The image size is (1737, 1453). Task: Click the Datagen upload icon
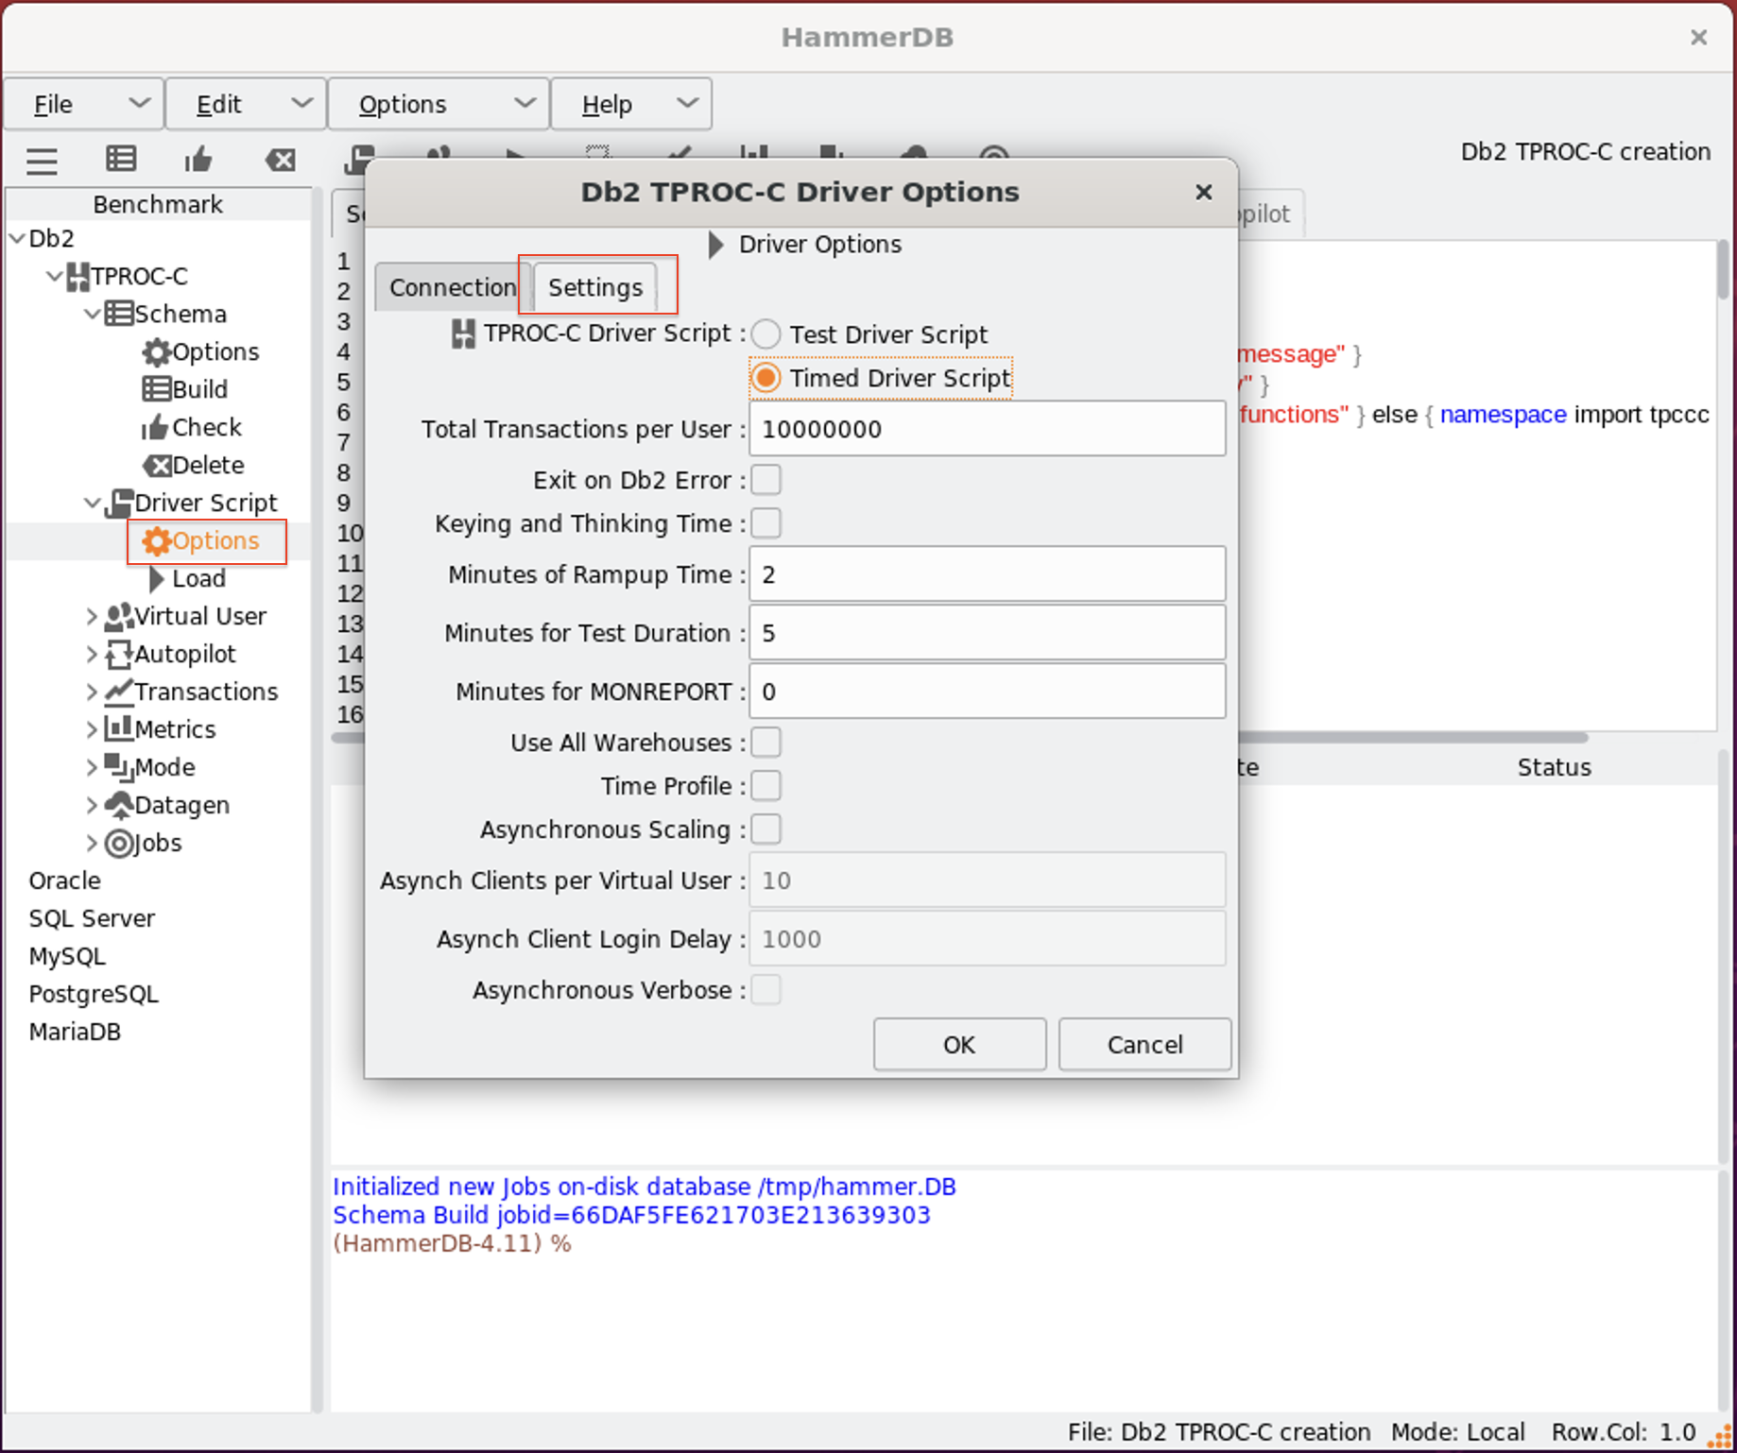[x=118, y=805]
